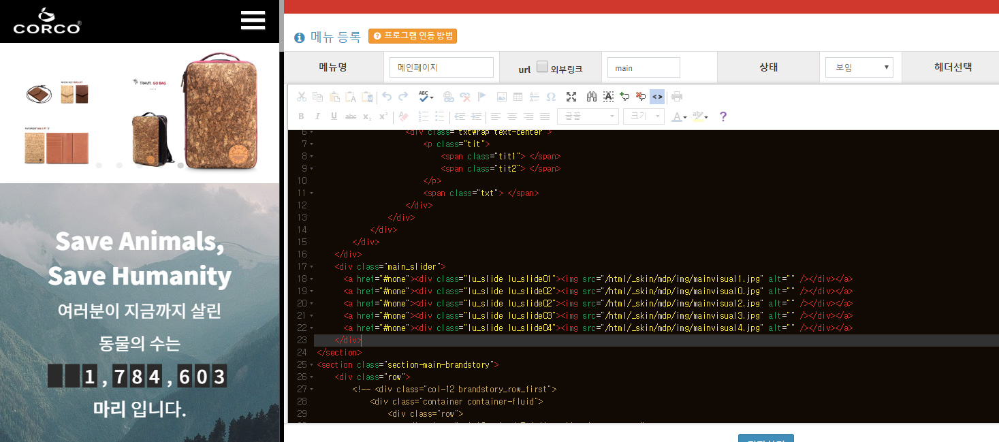The height and width of the screenshot is (442, 999).
Task: Open the spell checker ABC tool
Action: [426, 97]
